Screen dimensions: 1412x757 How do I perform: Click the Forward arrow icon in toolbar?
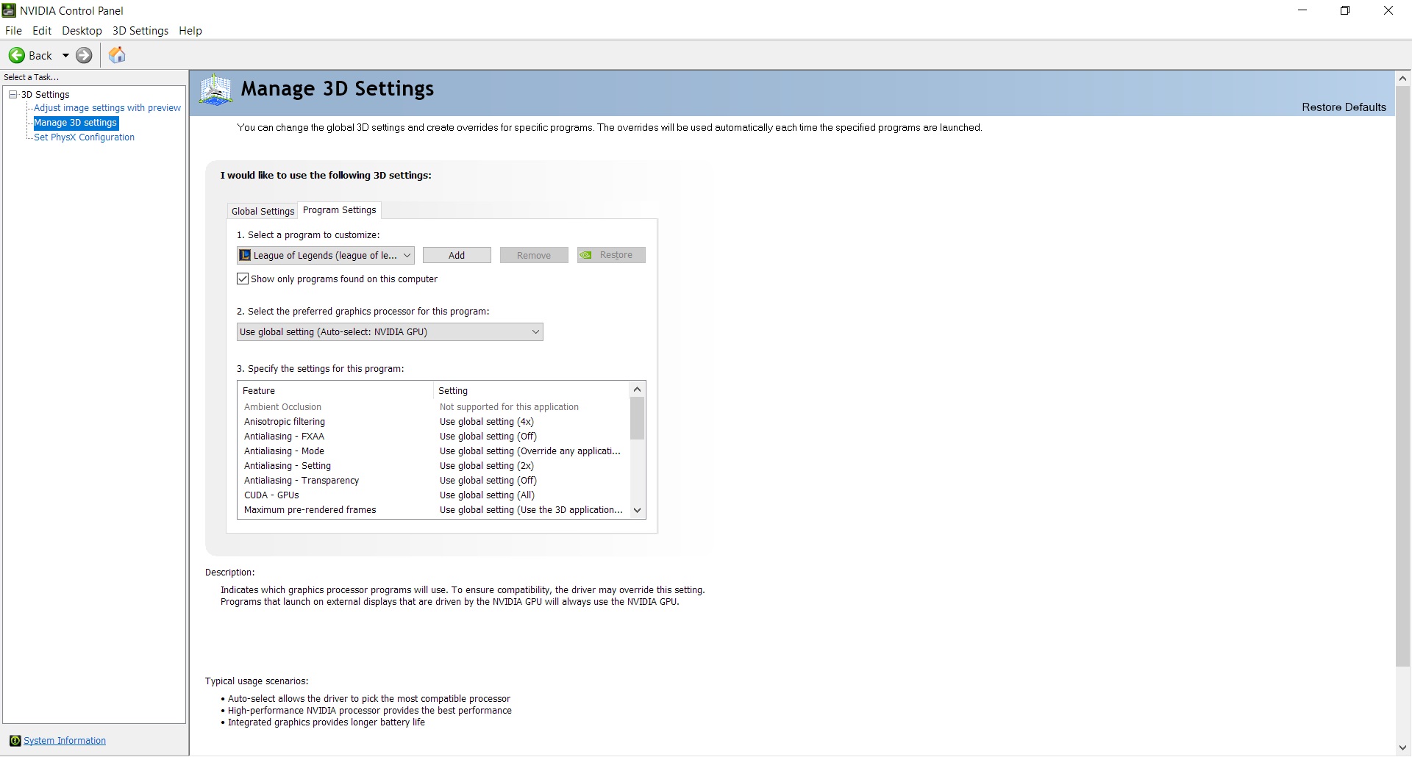85,55
